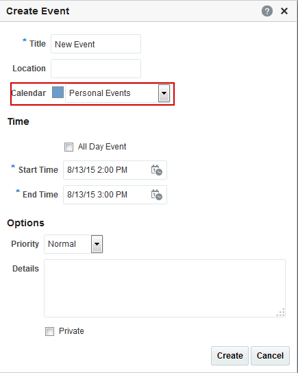Screen dimensions: 298x373
Task: Focus the Title field with New Event
Action: pos(96,44)
